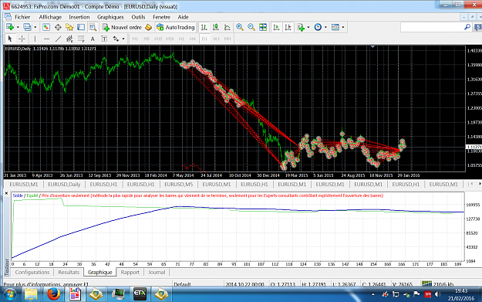This screenshot has width=482, height=302.
Task: Expand the Indicators dropdown arrow
Action: coord(308,27)
